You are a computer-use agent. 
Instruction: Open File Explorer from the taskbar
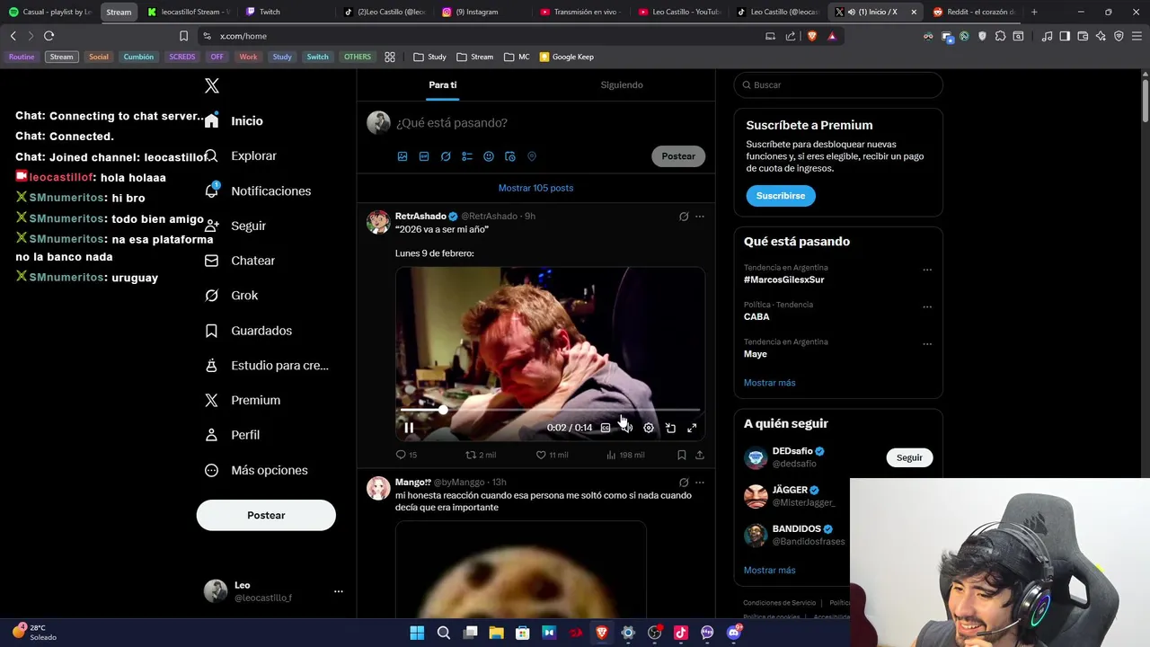[x=496, y=633]
